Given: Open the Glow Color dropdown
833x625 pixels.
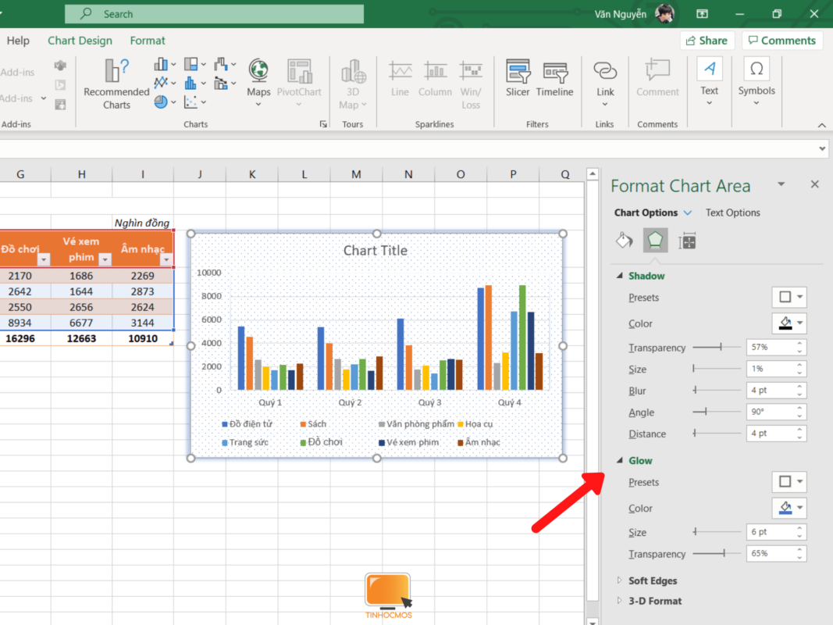Looking at the screenshot, I should 789,509.
